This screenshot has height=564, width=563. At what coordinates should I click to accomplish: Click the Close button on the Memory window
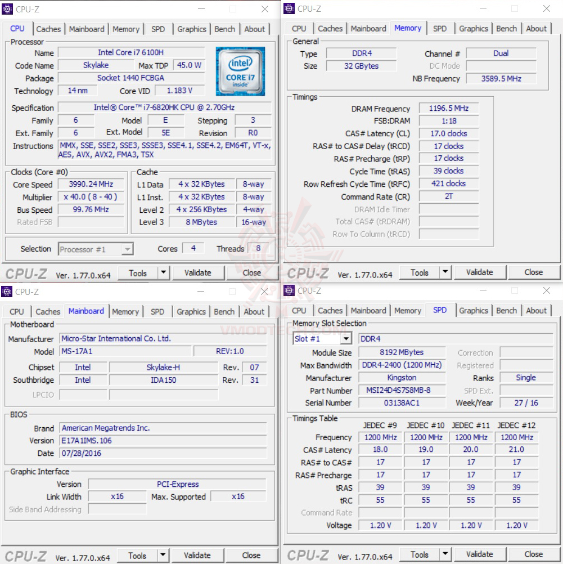click(x=533, y=272)
